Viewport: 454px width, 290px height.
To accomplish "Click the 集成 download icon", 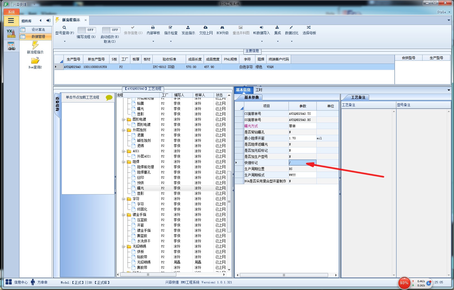I will point(277,28).
